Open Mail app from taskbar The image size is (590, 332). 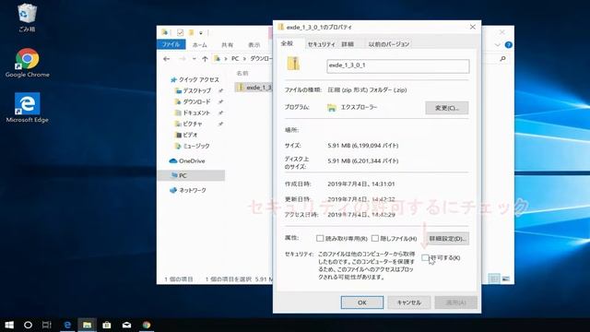click(x=126, y=325)
